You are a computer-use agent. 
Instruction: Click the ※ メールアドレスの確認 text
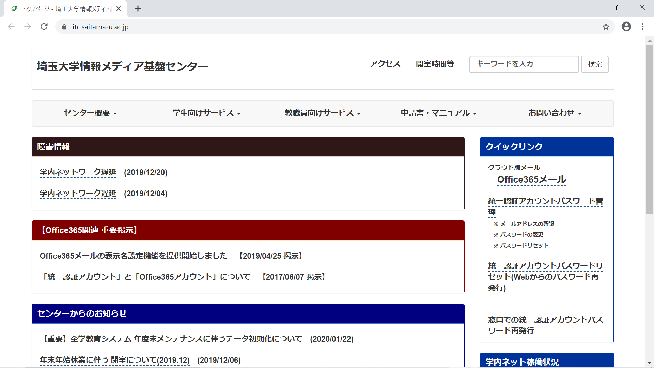click(524, 224)
